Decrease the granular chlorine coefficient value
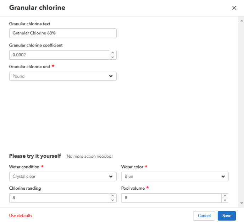This screenshot has height=222, width=244. coord(113,57)
